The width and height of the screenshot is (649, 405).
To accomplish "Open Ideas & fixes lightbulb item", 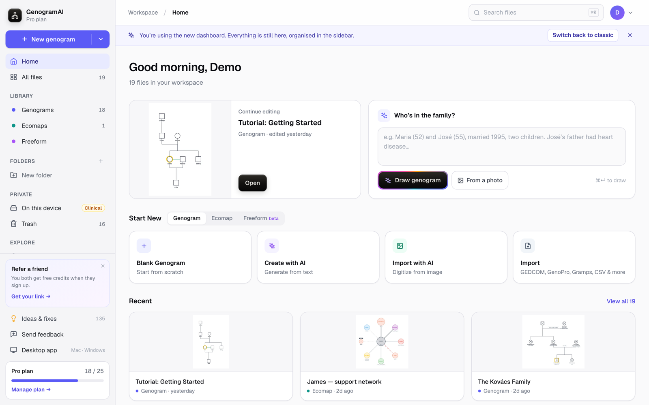I will pyautogui.click(x=58, y=319).
